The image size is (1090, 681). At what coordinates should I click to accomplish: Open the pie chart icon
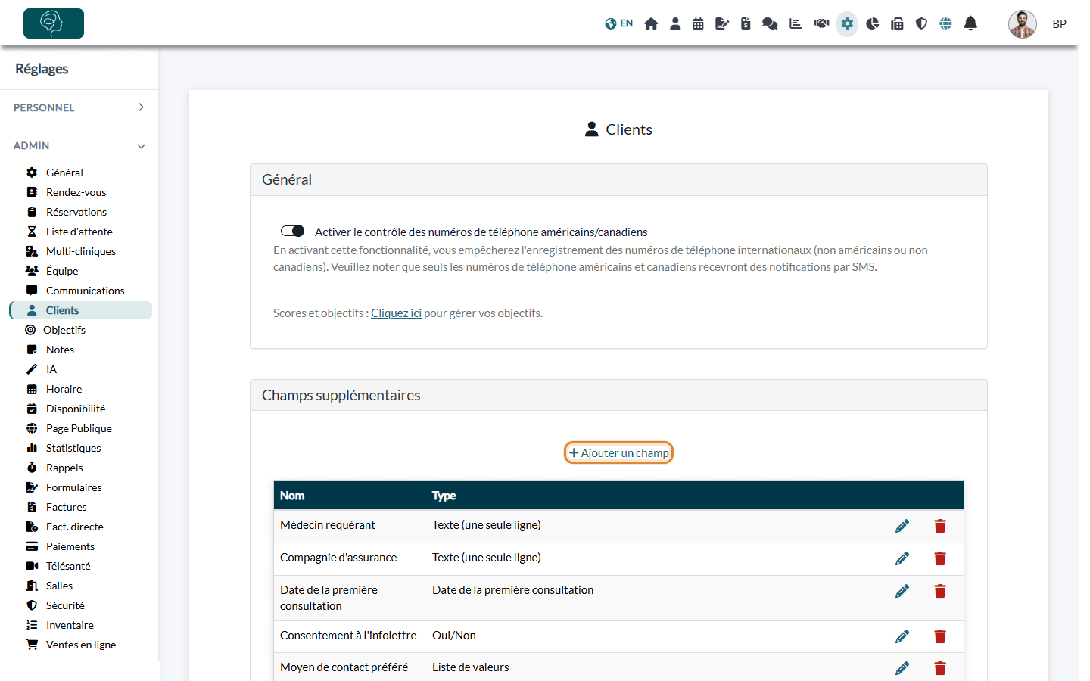pos(872,23)
